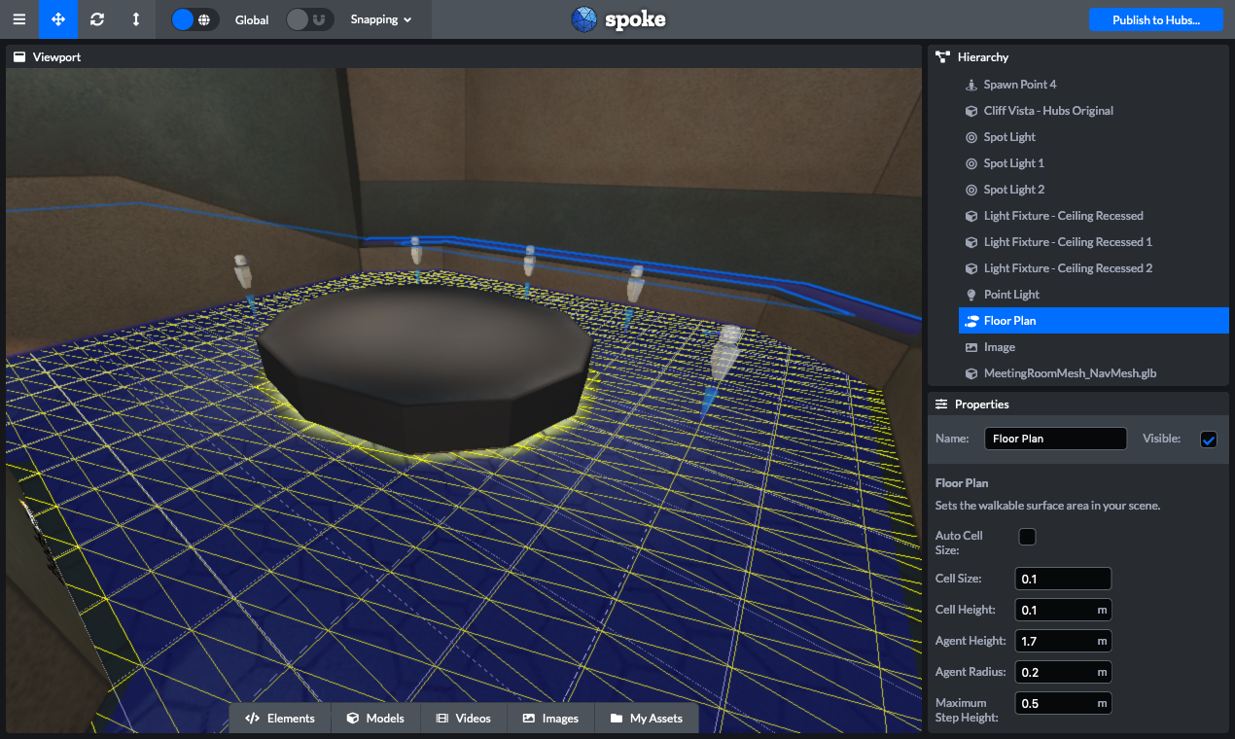The width and height of the screenshot is (1235, 739).
Task: Select Spot Light 1 in hierarchy
Action: pyautogui.click(x=1013, y=163)
